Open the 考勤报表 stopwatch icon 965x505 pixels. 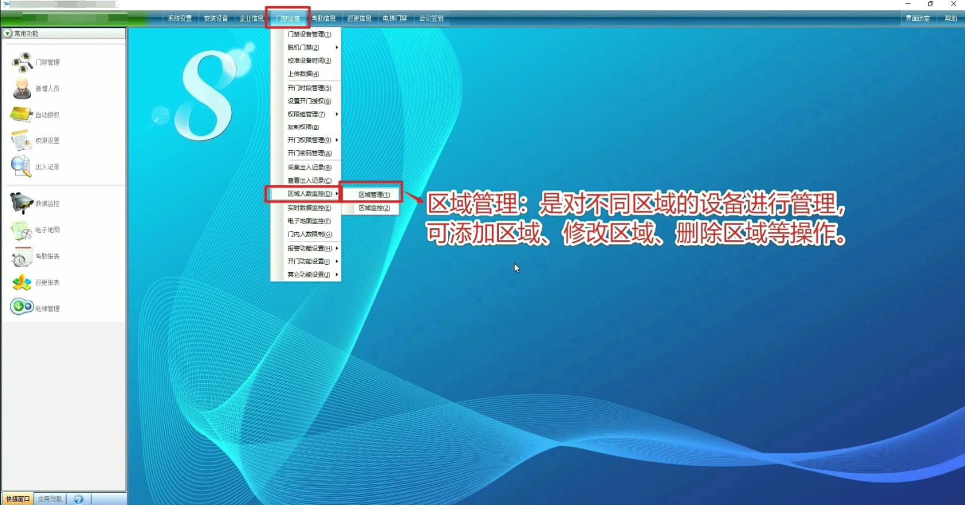click(x=21, y=256)
